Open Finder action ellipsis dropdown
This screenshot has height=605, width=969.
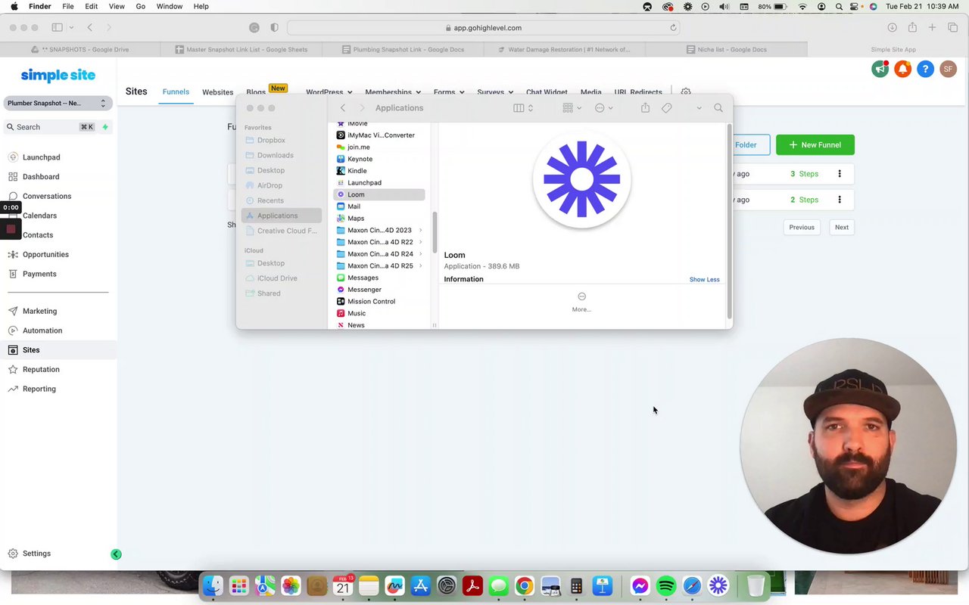point(603,108)
